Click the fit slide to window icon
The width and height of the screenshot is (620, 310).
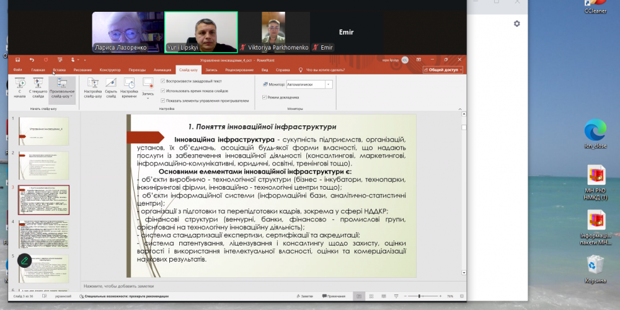click(461, 296)
